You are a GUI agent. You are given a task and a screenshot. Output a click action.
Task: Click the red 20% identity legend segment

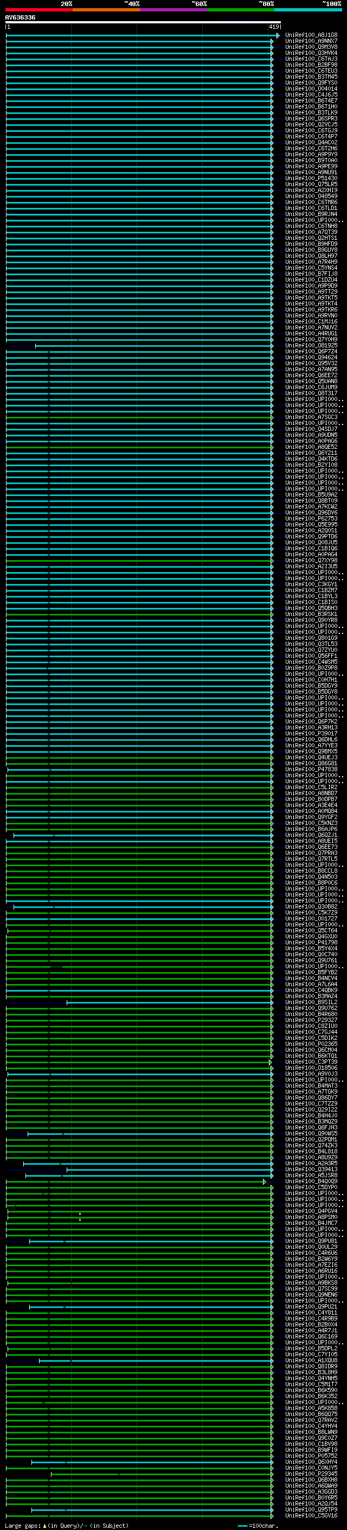[38, 10]
